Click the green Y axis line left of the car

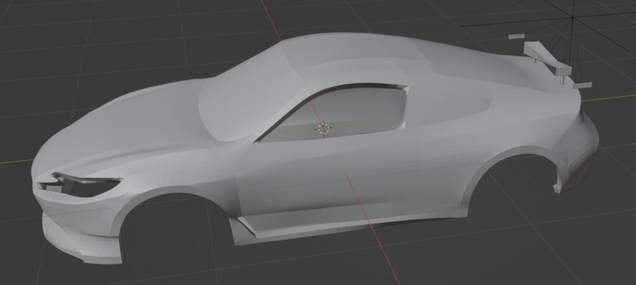coord(16,161)
